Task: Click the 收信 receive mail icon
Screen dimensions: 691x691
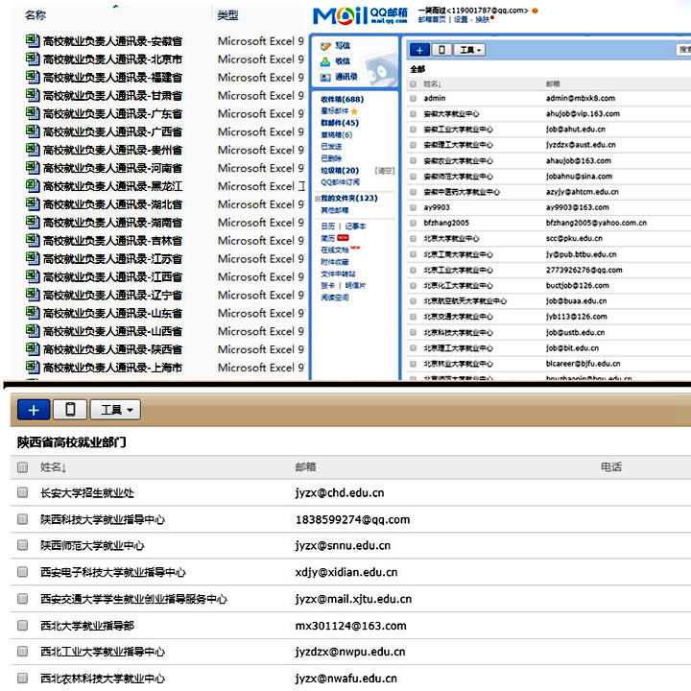Action: click(x=326, y=61)
